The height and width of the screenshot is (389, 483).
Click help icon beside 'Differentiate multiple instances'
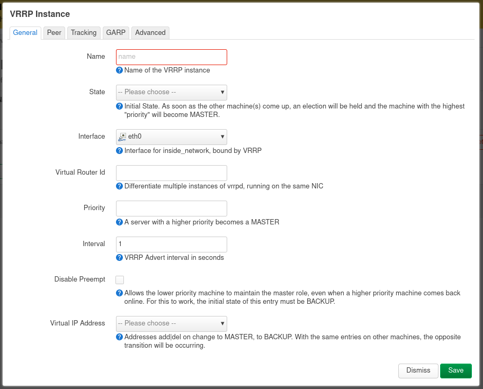[120, 186]
